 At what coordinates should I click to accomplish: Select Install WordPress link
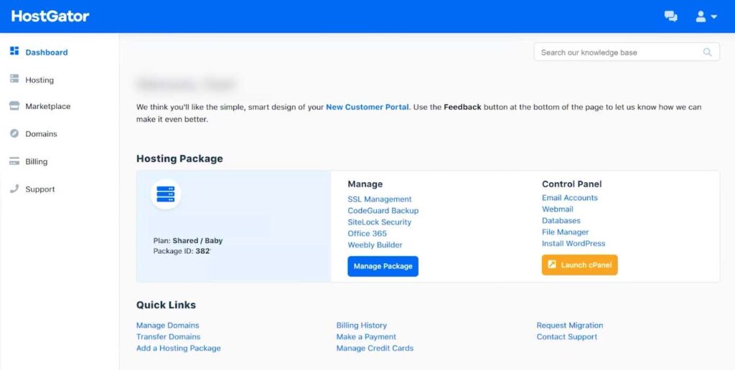[x=574, y=244]
